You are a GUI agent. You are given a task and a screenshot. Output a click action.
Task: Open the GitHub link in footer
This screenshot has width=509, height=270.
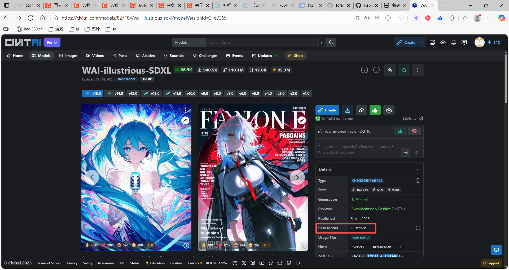[x=289, y=263]
